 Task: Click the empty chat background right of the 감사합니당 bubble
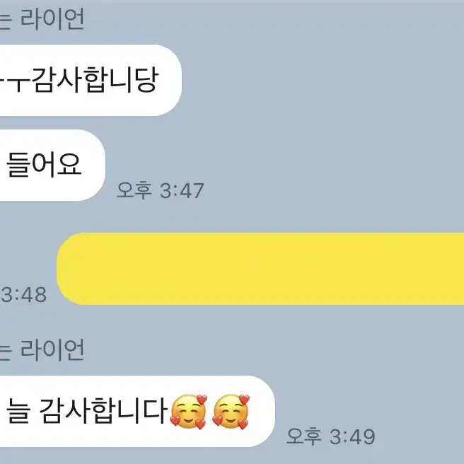click(323, 80)
